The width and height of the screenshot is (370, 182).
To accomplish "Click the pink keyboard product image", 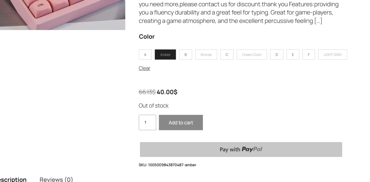I will tap(62, 14).
